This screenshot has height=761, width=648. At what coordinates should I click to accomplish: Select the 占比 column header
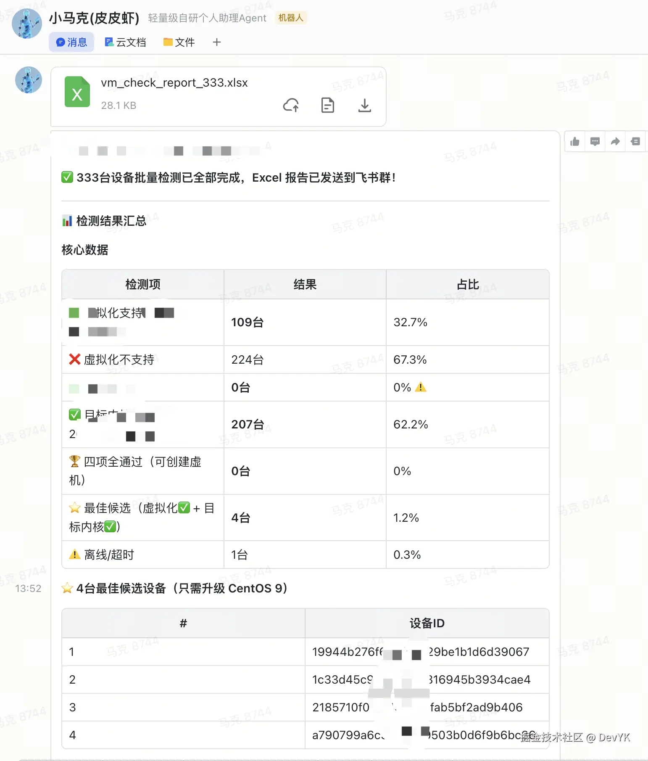coord(468,285)
